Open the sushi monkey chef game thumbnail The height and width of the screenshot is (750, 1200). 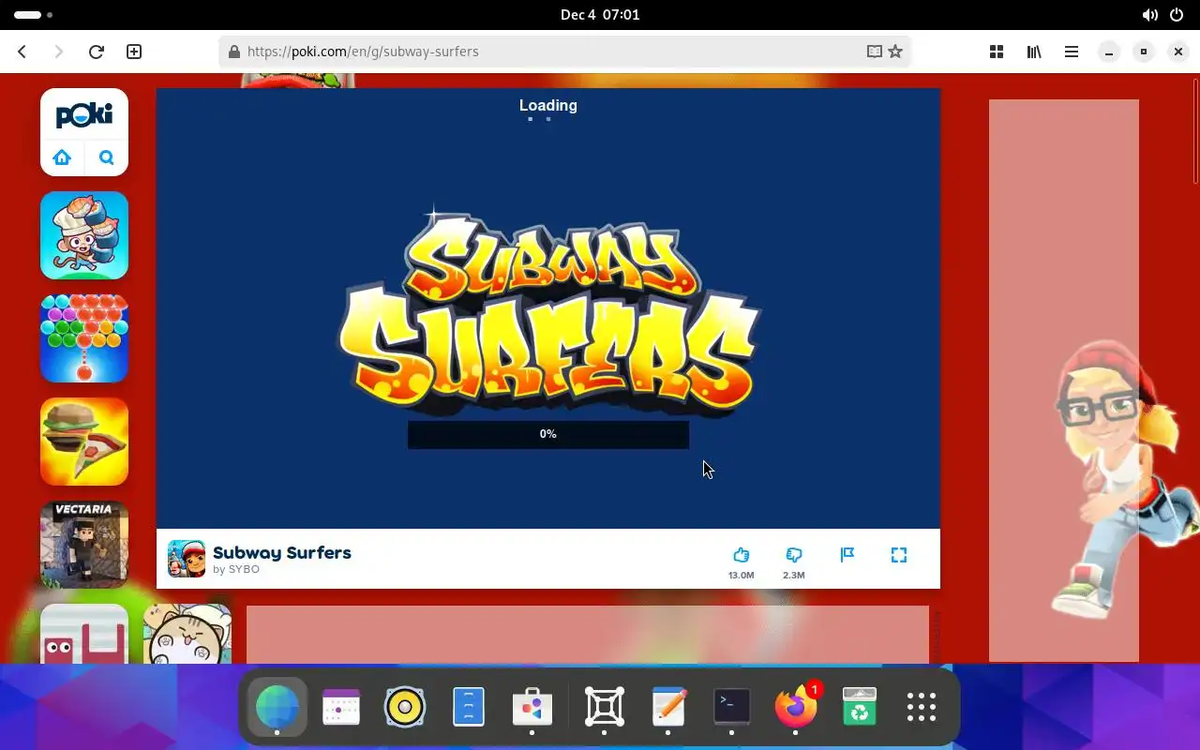pos(84,235)
